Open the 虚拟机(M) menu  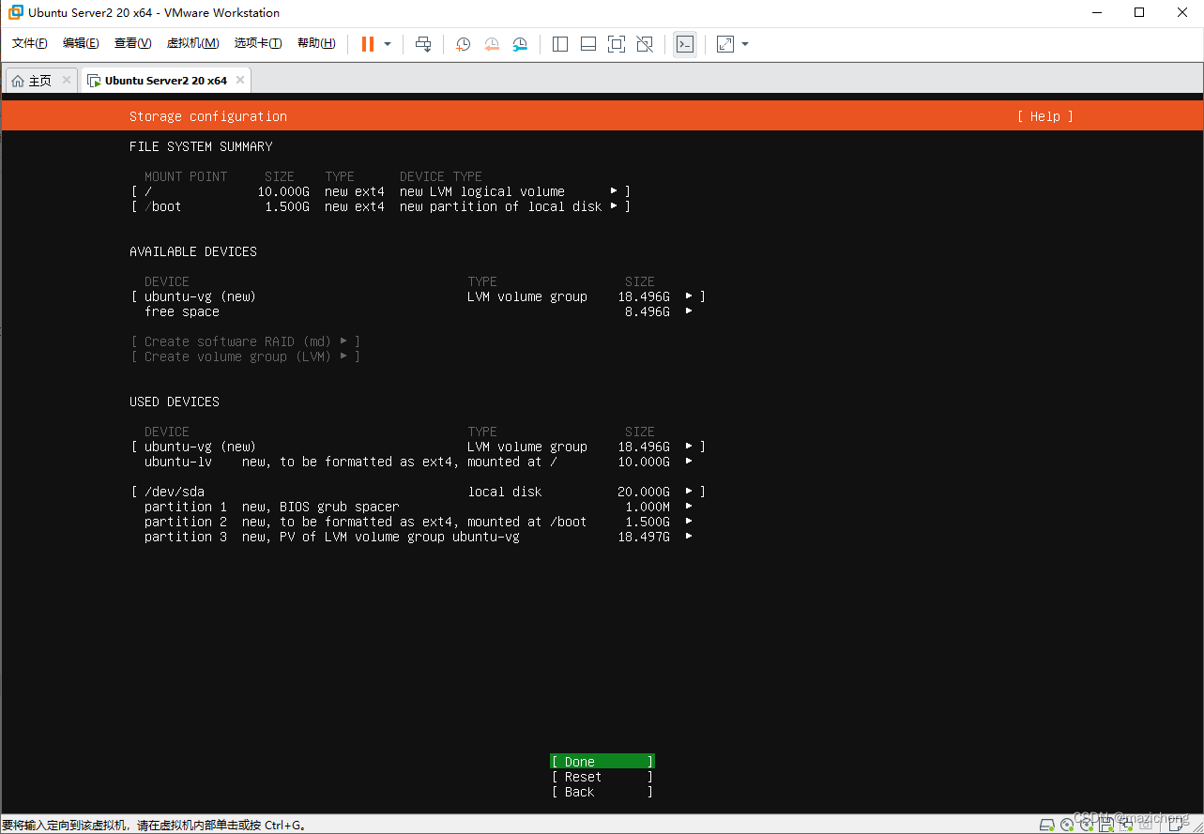pyautogui.click(x=192, y=44)
